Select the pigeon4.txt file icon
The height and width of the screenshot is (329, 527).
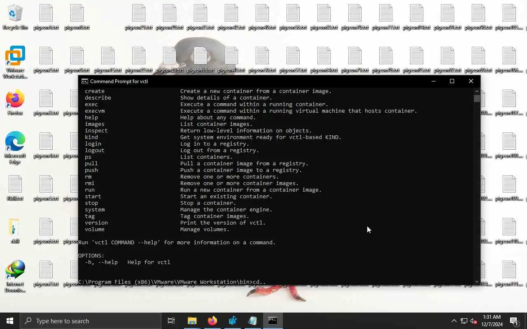click(46, 146)
